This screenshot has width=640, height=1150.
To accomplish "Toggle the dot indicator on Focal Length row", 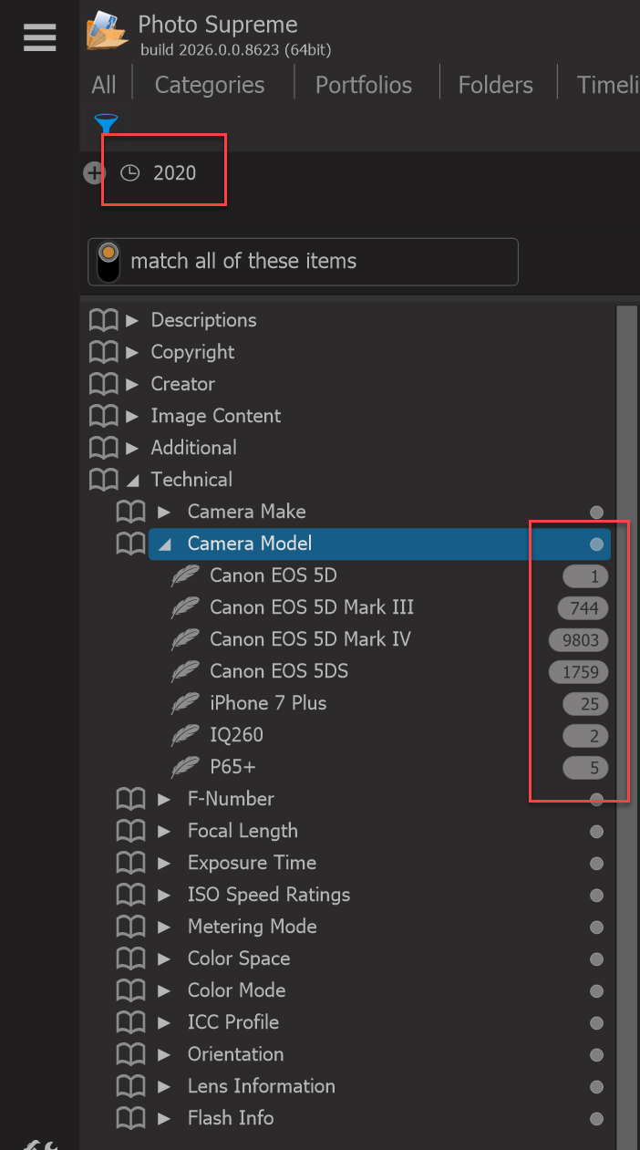I will pos(597,832).
